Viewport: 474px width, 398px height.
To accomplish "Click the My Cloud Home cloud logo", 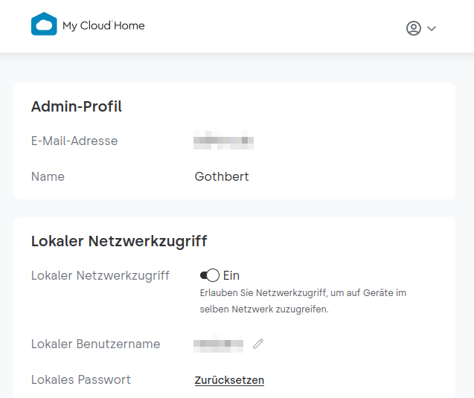I will [44, 25].
